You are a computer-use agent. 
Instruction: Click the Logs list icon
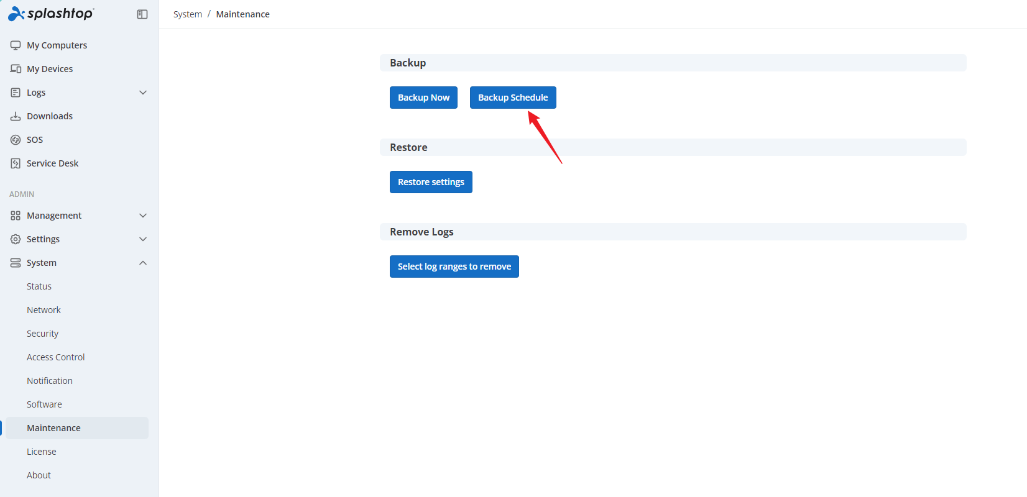[16, 93]
